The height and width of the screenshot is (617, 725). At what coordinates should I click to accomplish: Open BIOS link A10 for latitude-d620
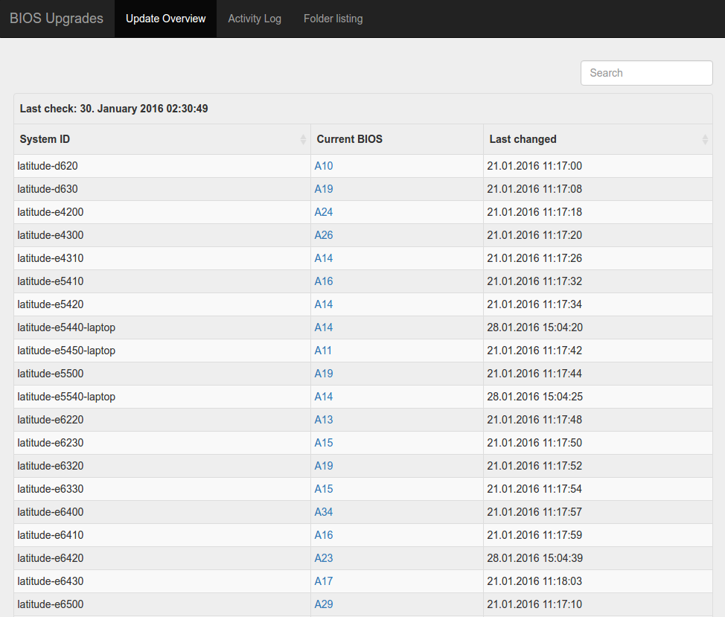[x=324, y=166]
